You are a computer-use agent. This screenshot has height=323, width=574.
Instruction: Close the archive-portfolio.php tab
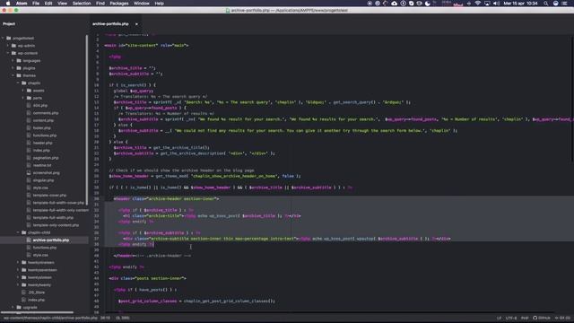coord(136,24)
